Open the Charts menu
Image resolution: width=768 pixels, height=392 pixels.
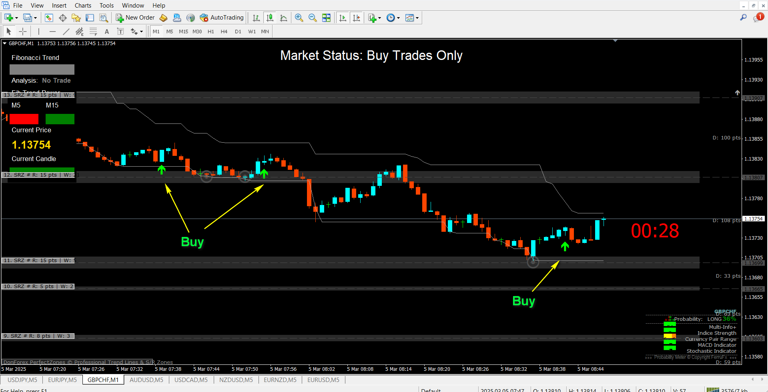[82, 5]
